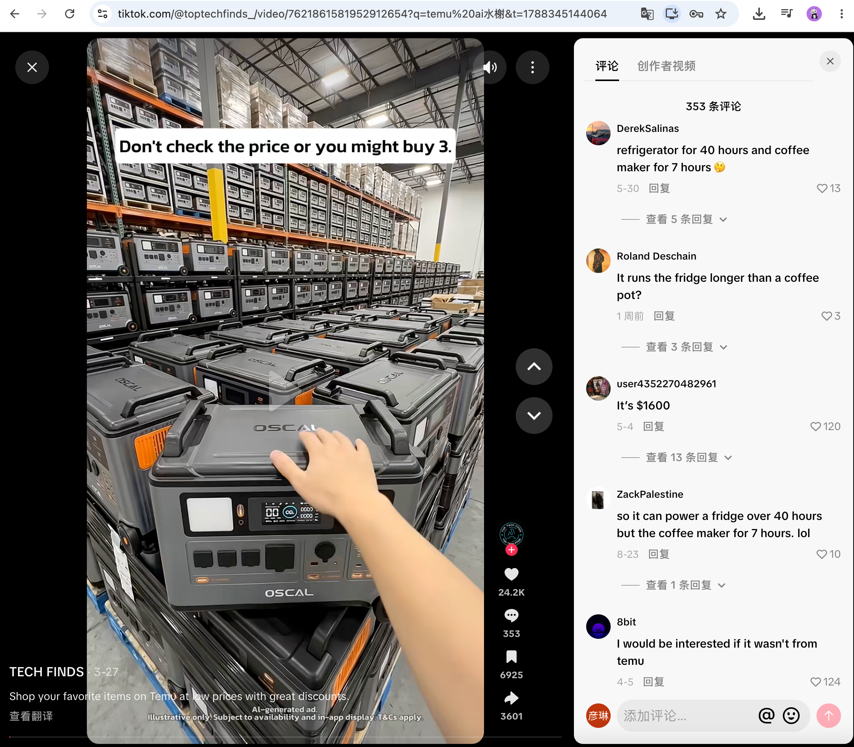This screenshot has width=854, height=747.
Task: Close the comments panel
Action: tap(830, 61)
